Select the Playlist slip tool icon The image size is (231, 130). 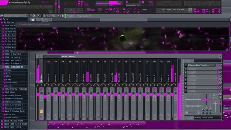[x=50, y=16]
